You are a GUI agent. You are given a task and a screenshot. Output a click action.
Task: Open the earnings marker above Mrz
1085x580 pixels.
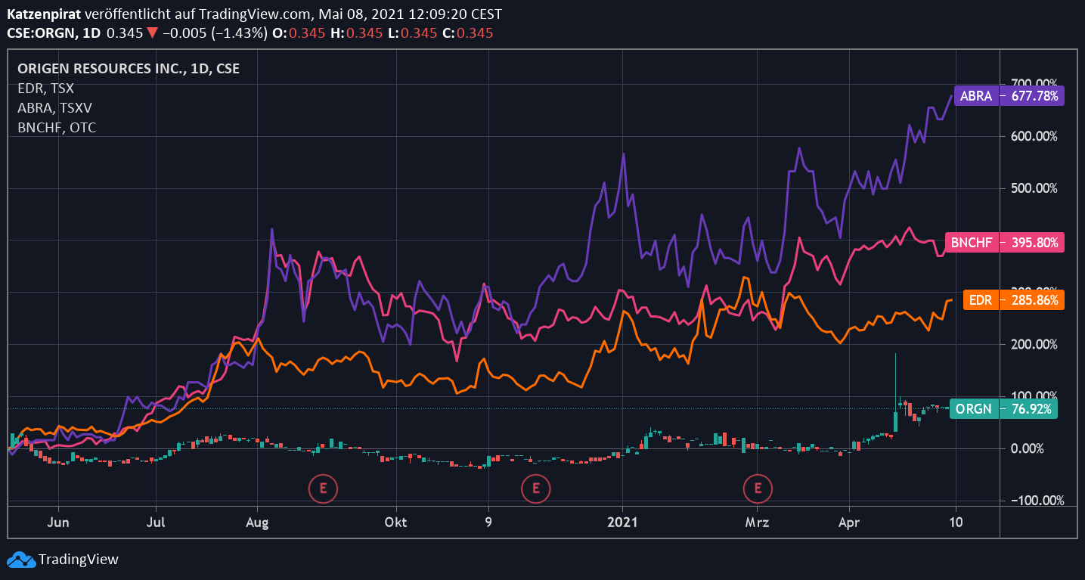pos(758,489)
